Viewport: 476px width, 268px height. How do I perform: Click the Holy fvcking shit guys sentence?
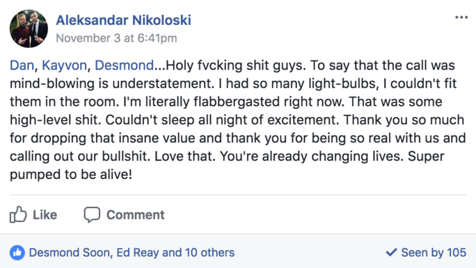[236, 65]
